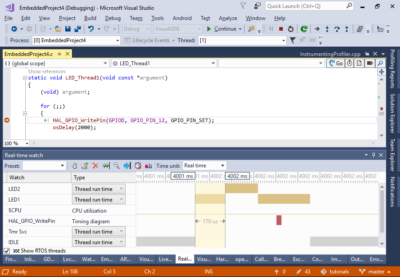Click the document icon in code navigation bar
The image size is (400, 277).
click(359, 63)
